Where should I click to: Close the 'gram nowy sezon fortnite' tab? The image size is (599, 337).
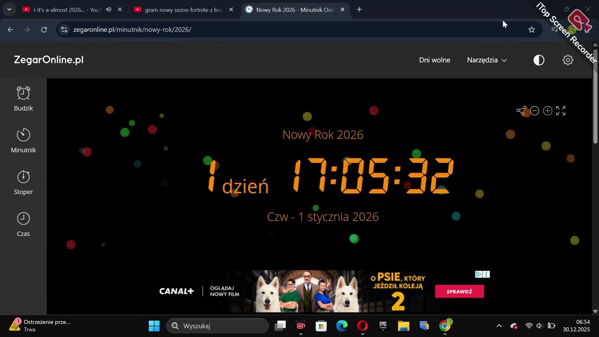231,9
